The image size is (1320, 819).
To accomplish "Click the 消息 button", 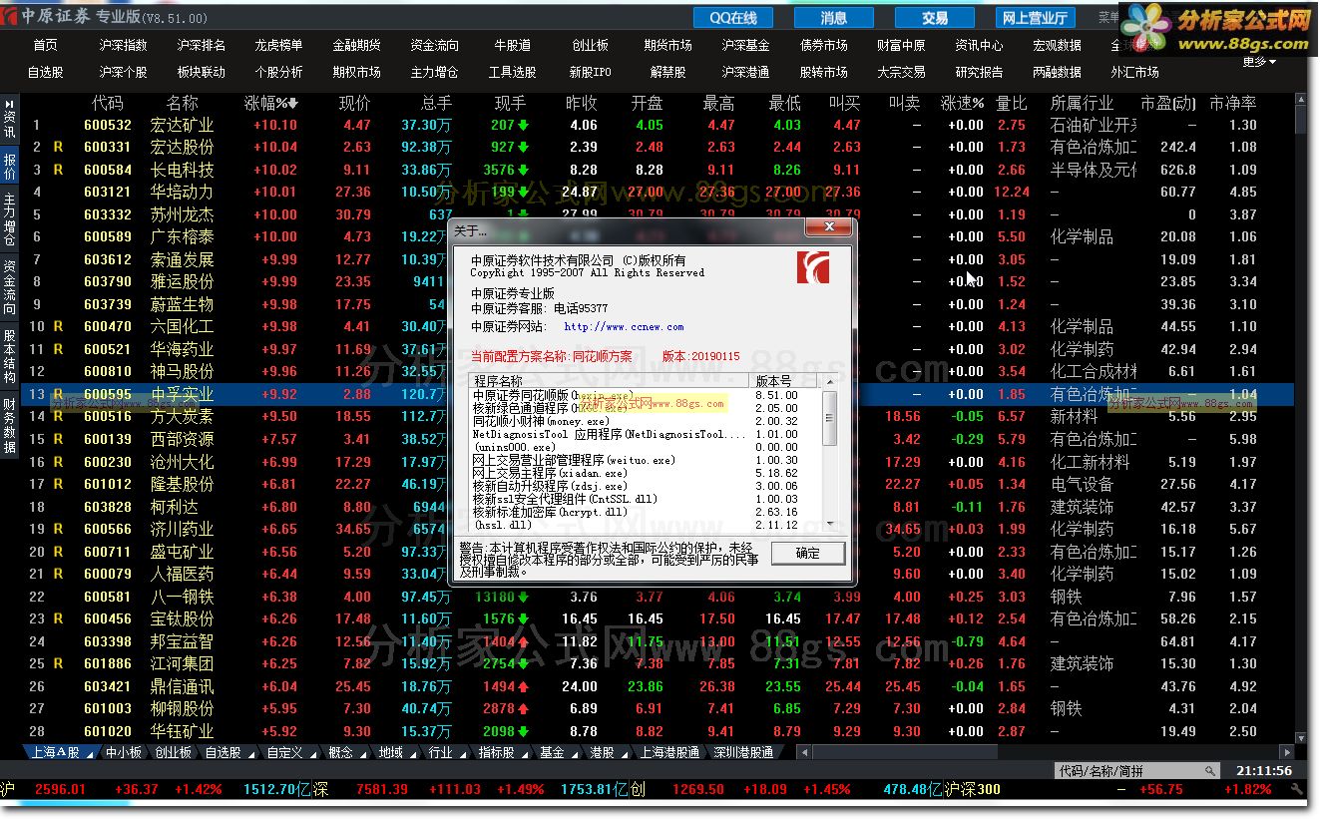I will (834, 18).
